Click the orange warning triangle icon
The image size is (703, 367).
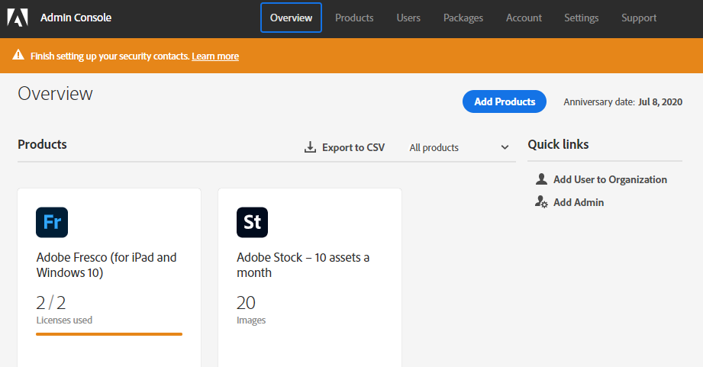[18, 56]
